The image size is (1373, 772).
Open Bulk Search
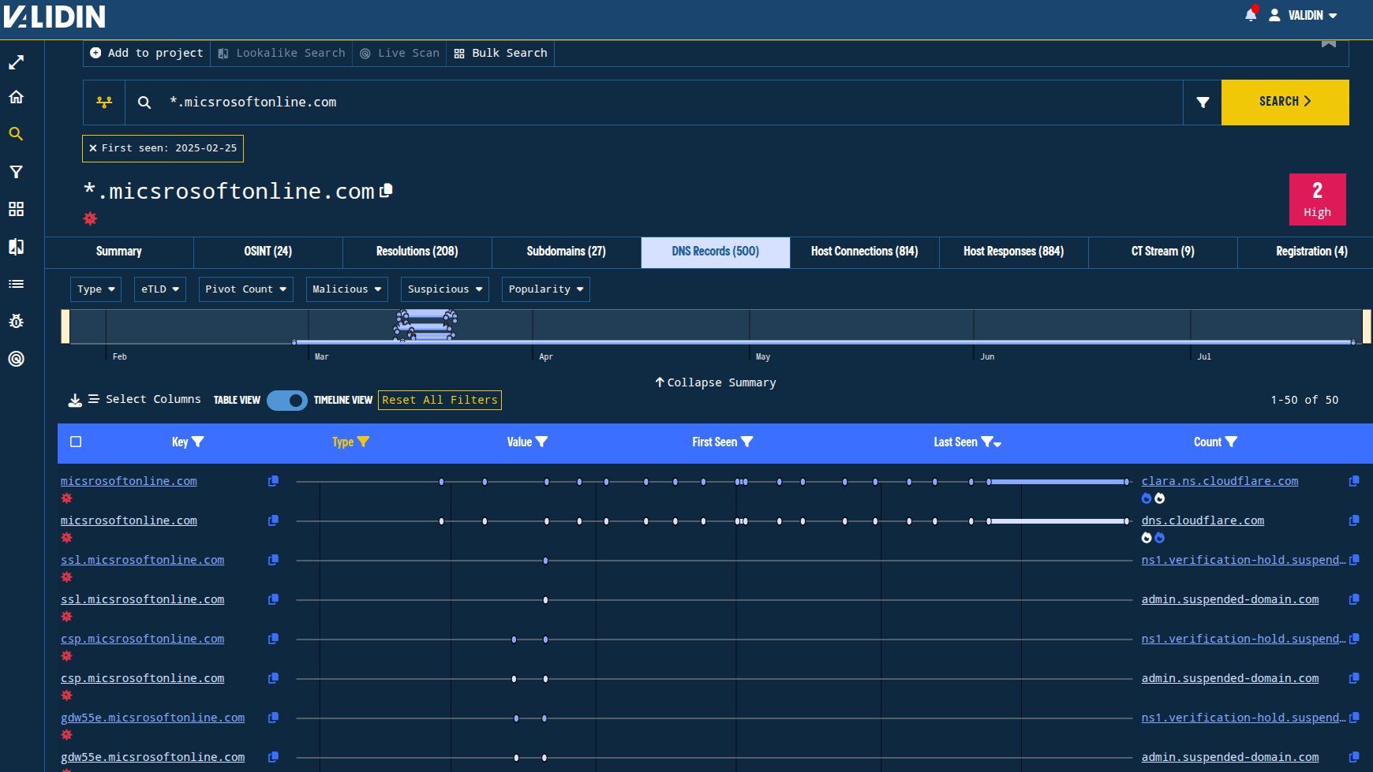(x=500, y=53)
